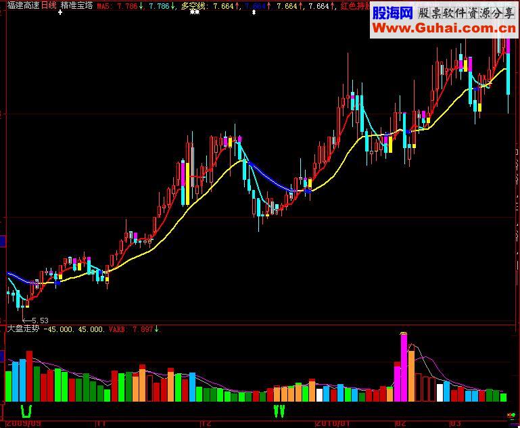Click the 03 month marker on the time axis

tap(456, 424)
